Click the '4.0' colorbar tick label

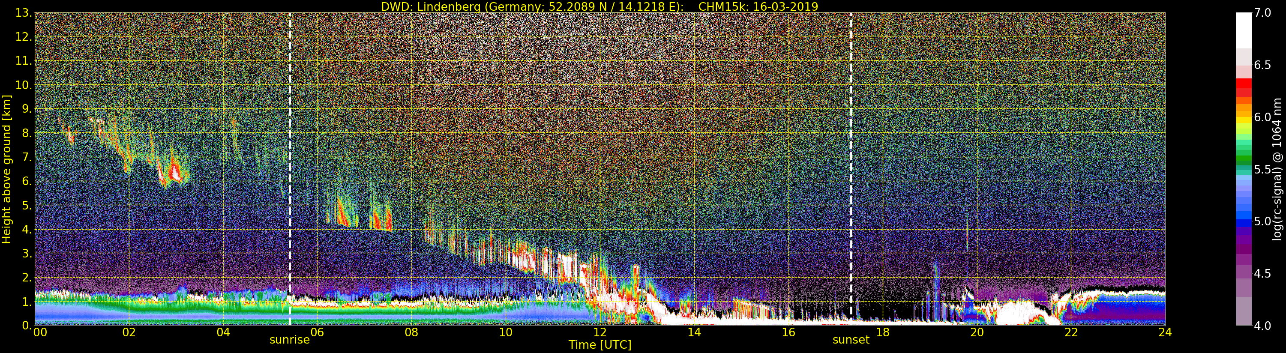(x=1262, y=326)
